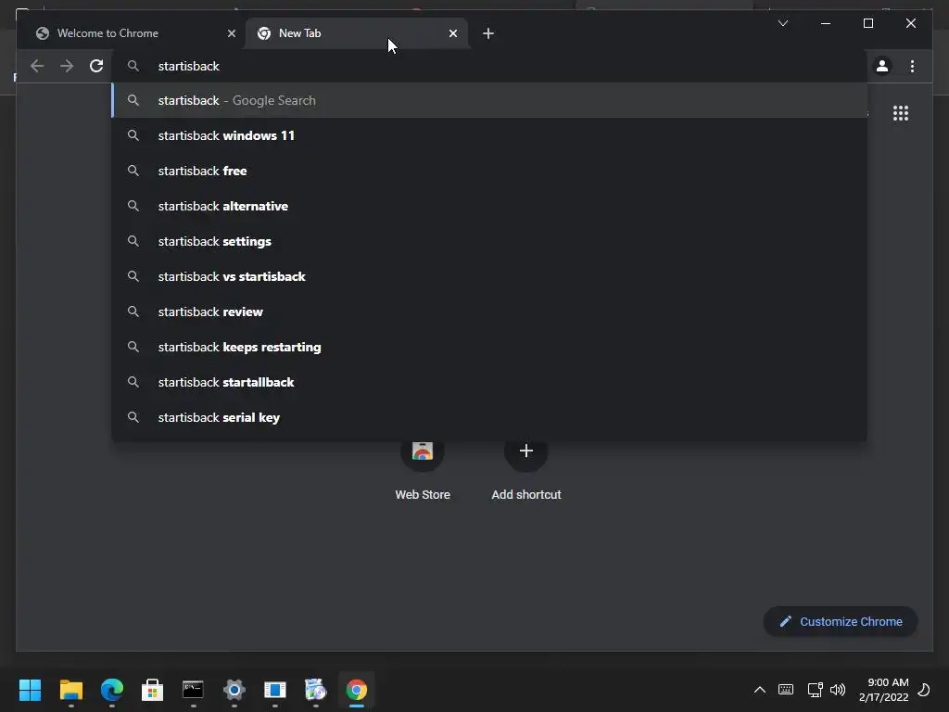This screenshot has width=949, height=712.
Task: Click the Customize Chrome button
Action: pyautogui.click(x=841, y=621)
